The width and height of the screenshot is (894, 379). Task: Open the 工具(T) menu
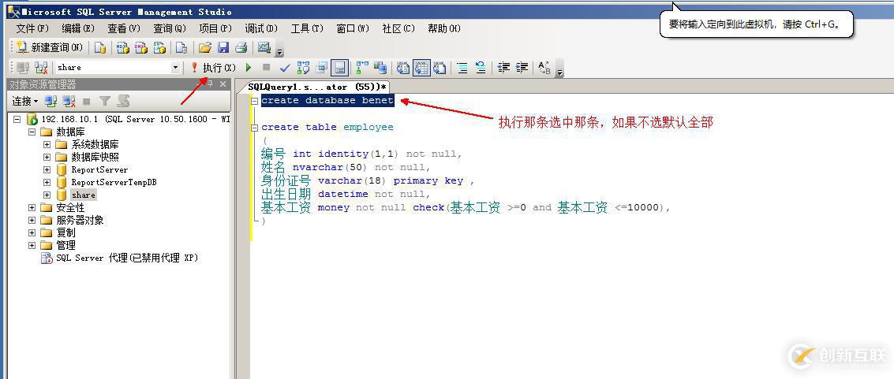[307, 28]
